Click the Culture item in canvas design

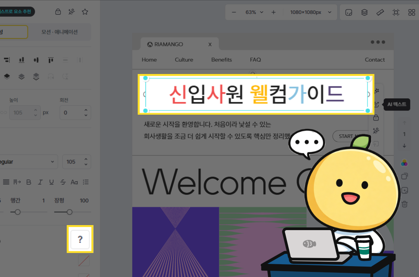184,60
